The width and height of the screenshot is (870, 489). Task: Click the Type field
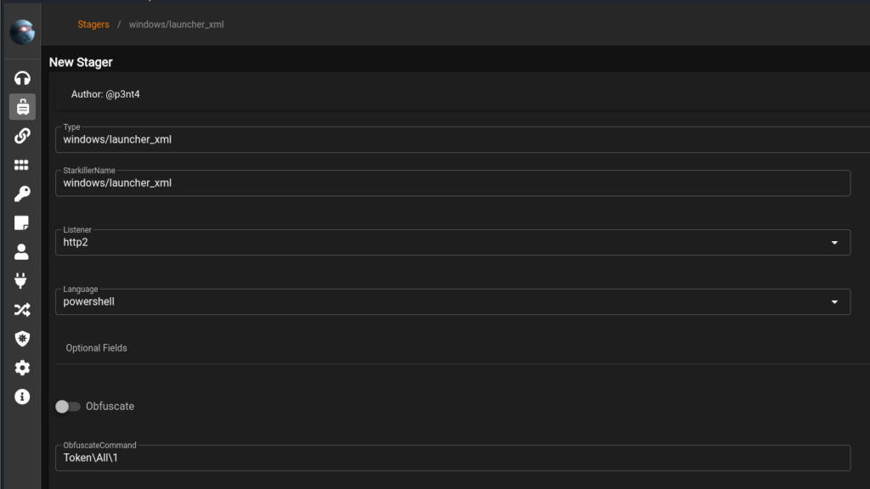(x=463, y=139)
